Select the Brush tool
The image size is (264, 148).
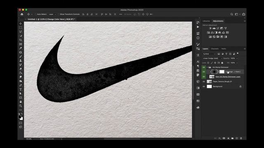click(x=21, y=57)
